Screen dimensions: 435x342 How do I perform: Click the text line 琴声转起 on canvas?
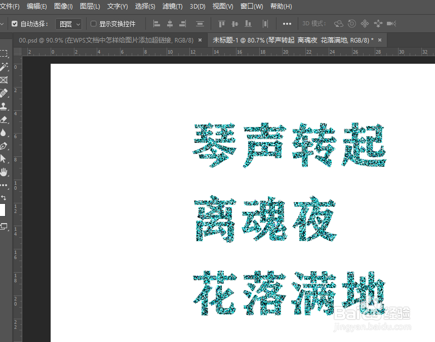pyautogui.click(x=289, y=145)
